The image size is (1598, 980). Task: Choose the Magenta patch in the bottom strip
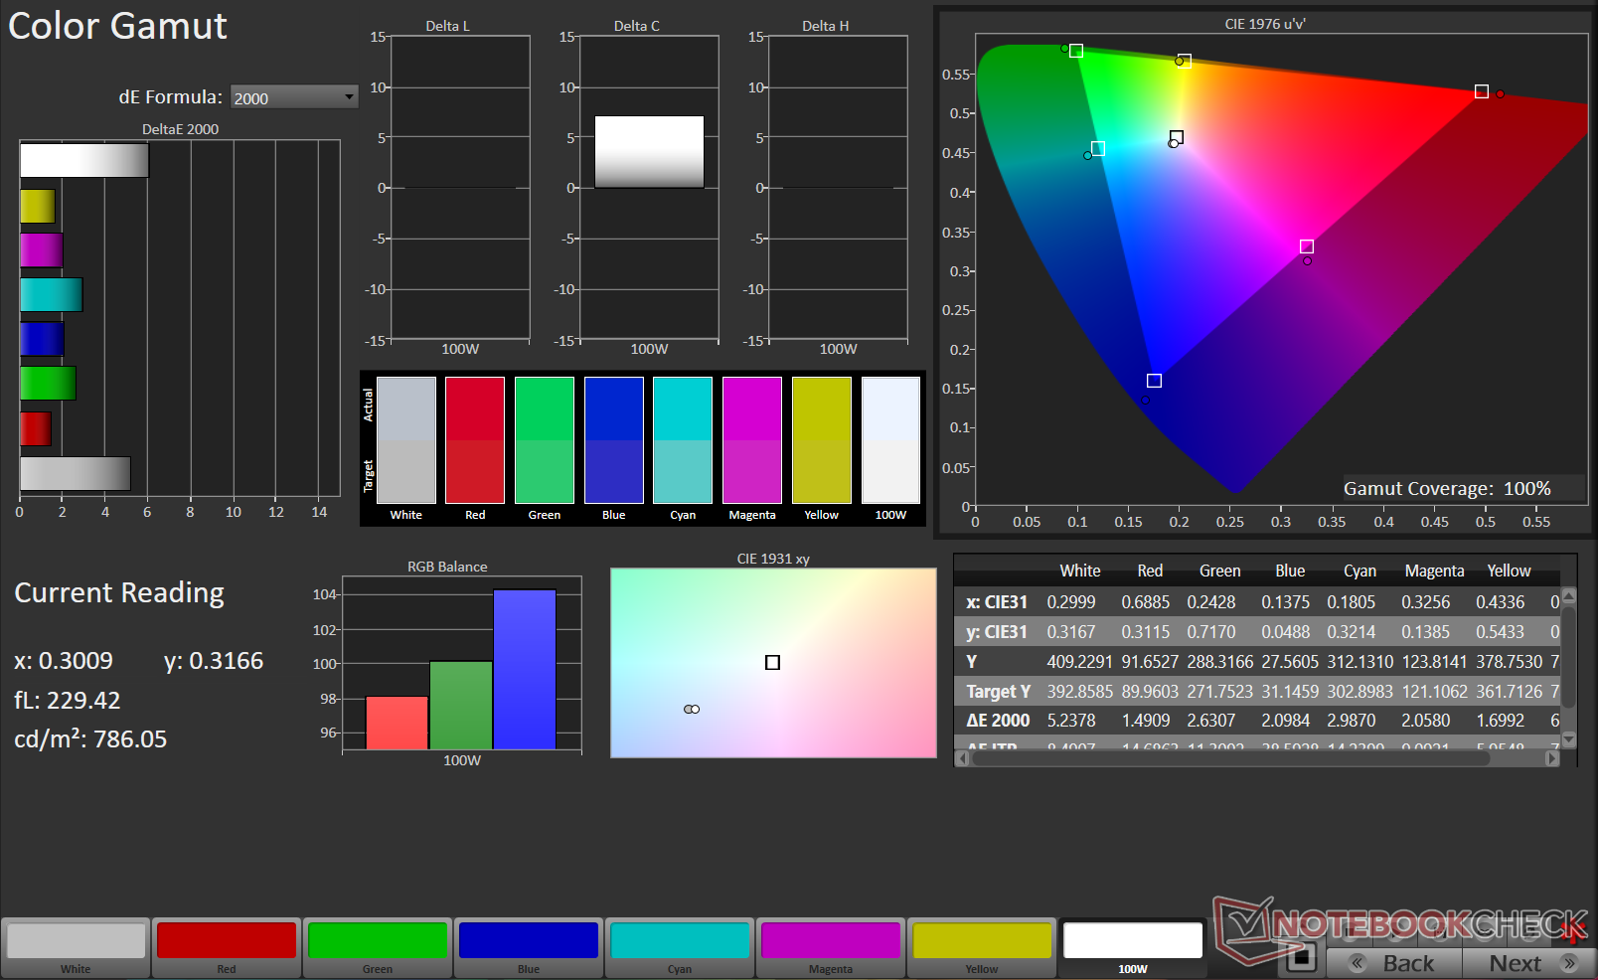pos(831,941)
